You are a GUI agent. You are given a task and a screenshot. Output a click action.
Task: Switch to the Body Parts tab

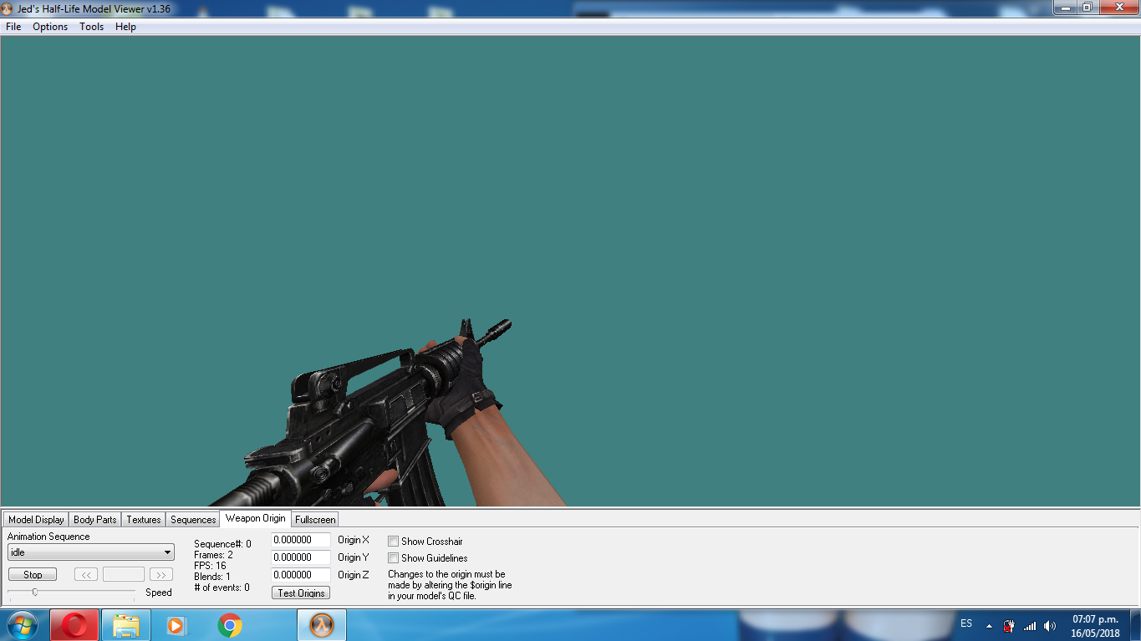click(x=95, y=520)
